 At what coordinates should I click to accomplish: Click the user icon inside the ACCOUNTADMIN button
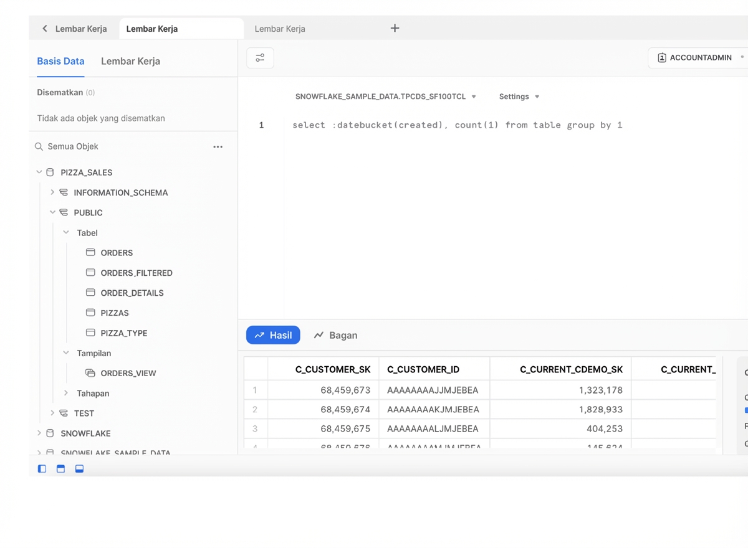point(661,57)
